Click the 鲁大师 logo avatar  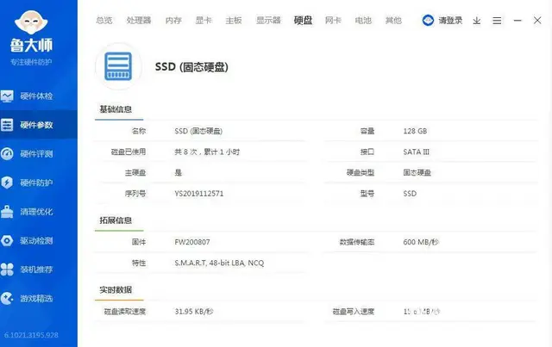coord(31,22)
